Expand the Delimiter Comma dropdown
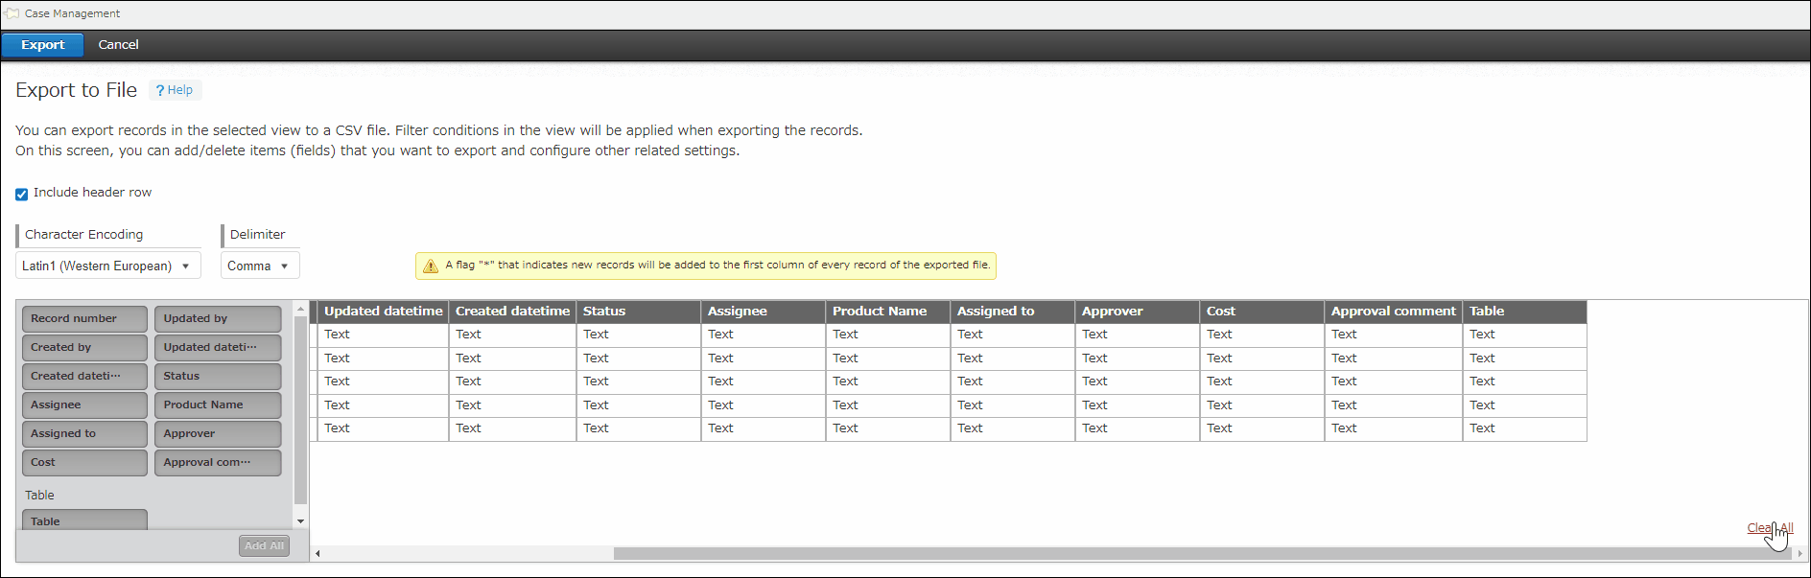The width and height of the screenshot is (1811, 578). pos(259,266)
